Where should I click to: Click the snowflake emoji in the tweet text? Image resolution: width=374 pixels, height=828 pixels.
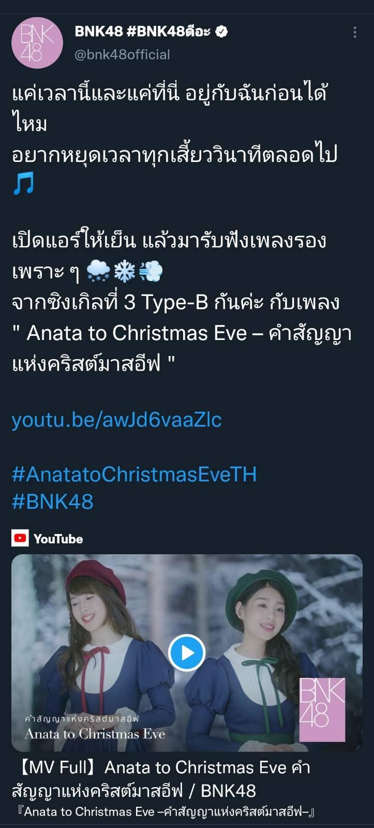(124, 271)
